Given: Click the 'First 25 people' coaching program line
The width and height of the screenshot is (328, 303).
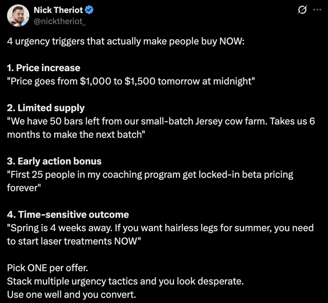Looking at the screenshot, I should (150, 175).
